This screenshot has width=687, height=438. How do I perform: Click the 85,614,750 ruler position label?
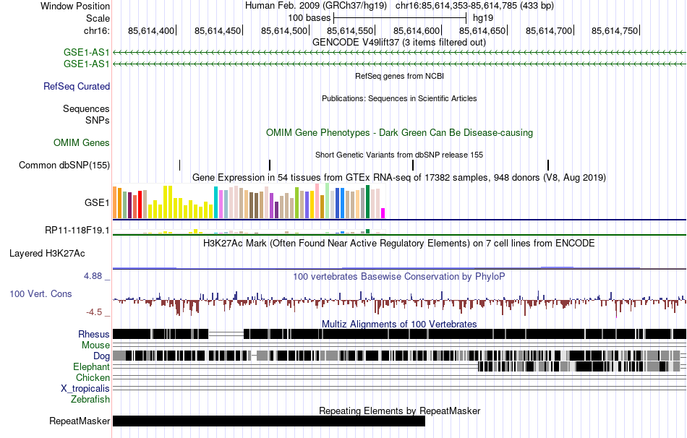[615, 30]
